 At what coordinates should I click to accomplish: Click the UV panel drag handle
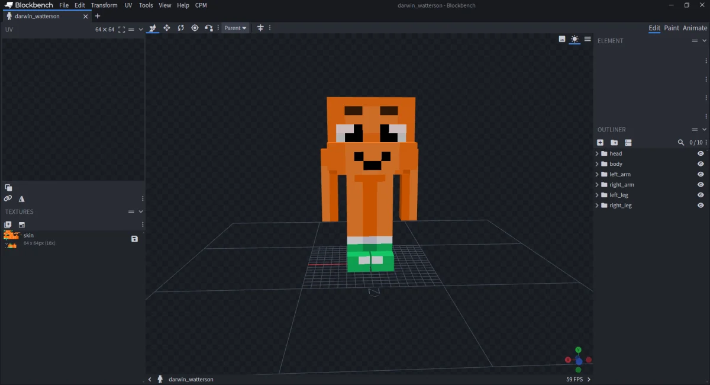click(x=131, y=29)
